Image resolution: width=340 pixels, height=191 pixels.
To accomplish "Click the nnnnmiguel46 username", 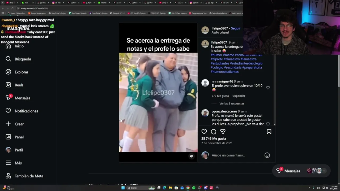I will 222,81.
